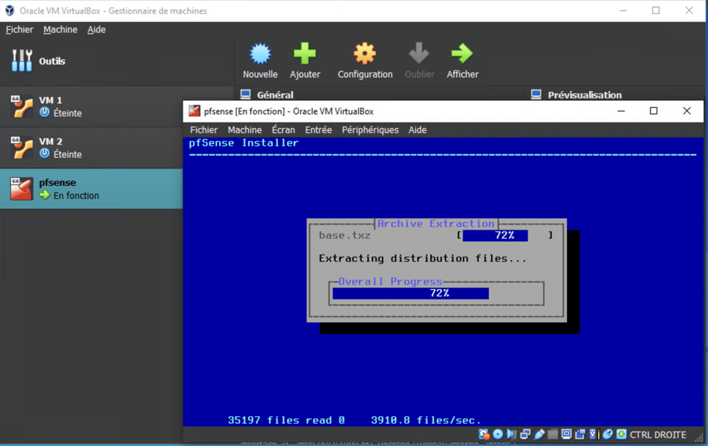Viewport: 708px width, 446px height.
Task: Click the 'En fonction' status under pfsense
Action: click(76, 196)
